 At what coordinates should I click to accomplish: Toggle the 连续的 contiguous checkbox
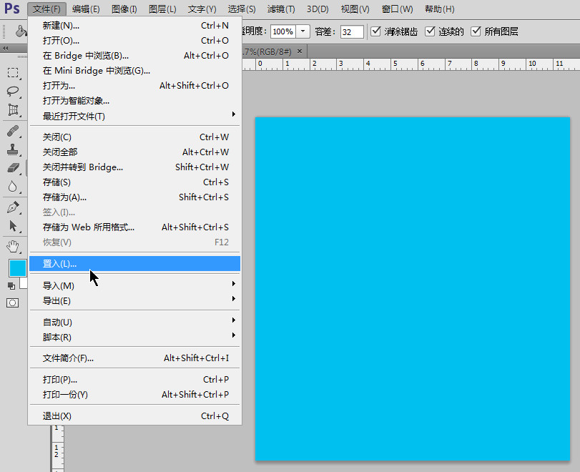click(430, 31)
